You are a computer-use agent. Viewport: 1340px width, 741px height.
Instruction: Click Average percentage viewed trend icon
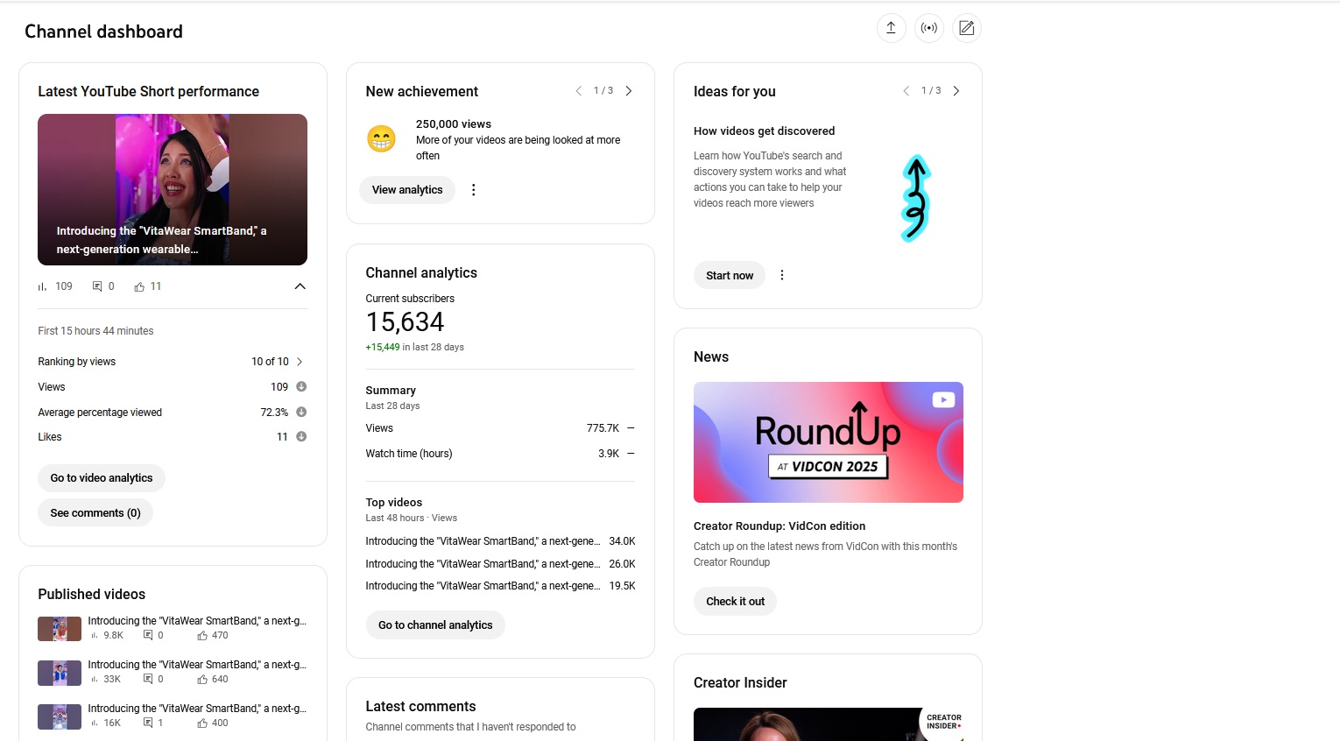[x=301, y=412]
